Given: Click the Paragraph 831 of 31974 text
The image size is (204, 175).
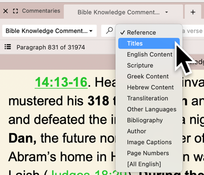Looking at the screenshot, I should click(x=51, y=47).
